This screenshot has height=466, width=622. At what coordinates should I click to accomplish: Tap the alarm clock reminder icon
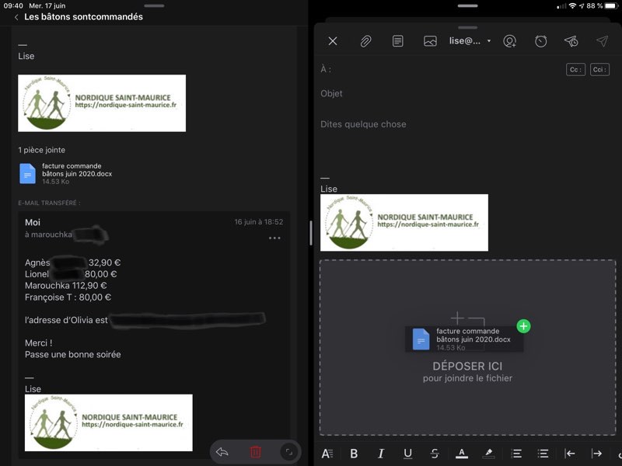click(540, 41)
